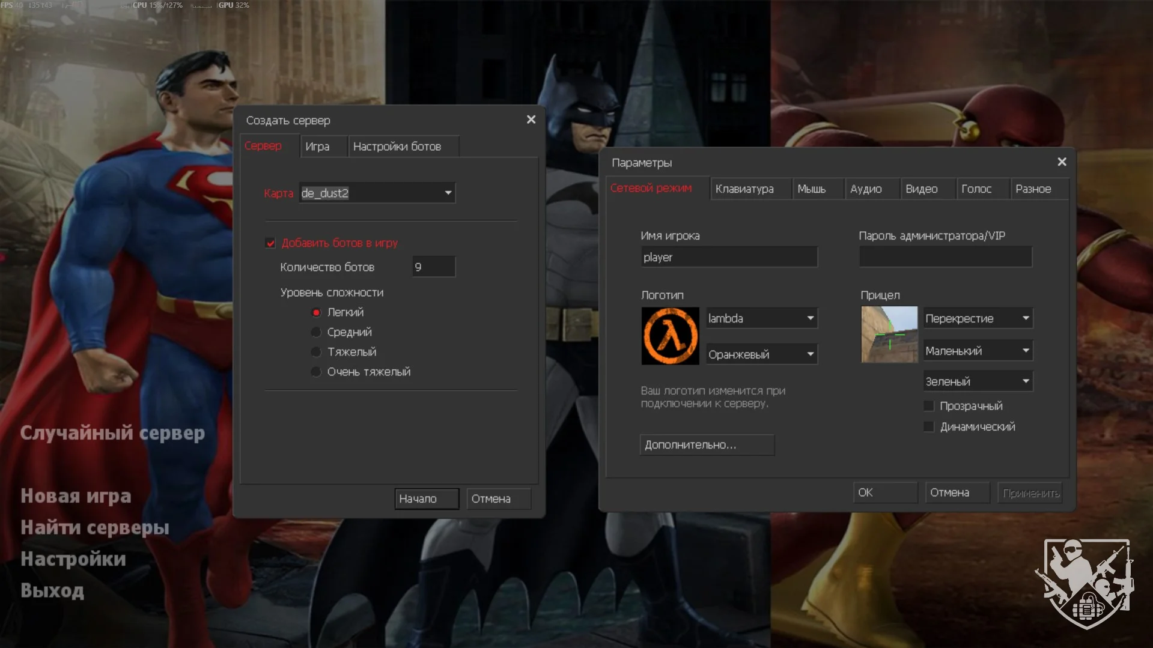Open the Клавиатура tab
The width and height of the screenshot is (1153, 648).
point(744,189)
